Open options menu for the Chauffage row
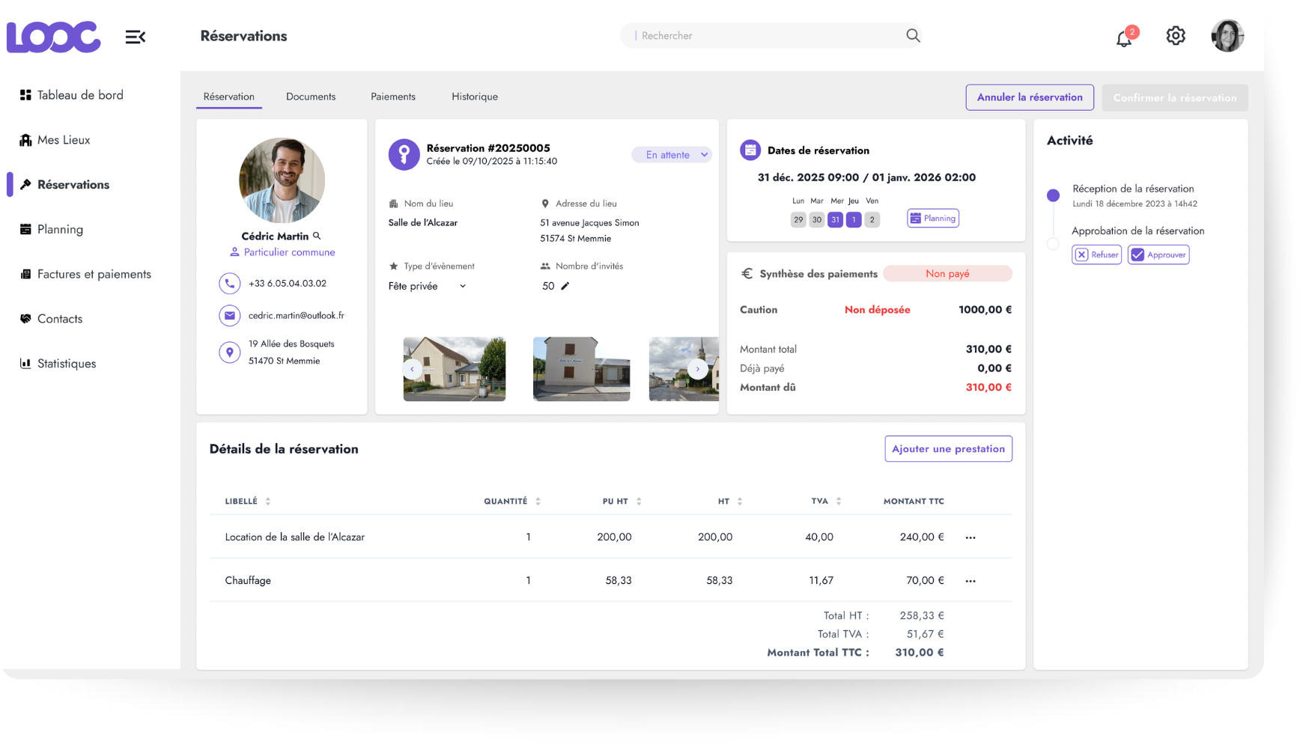Screen dimensions: 1300x747 pos(971,581)
